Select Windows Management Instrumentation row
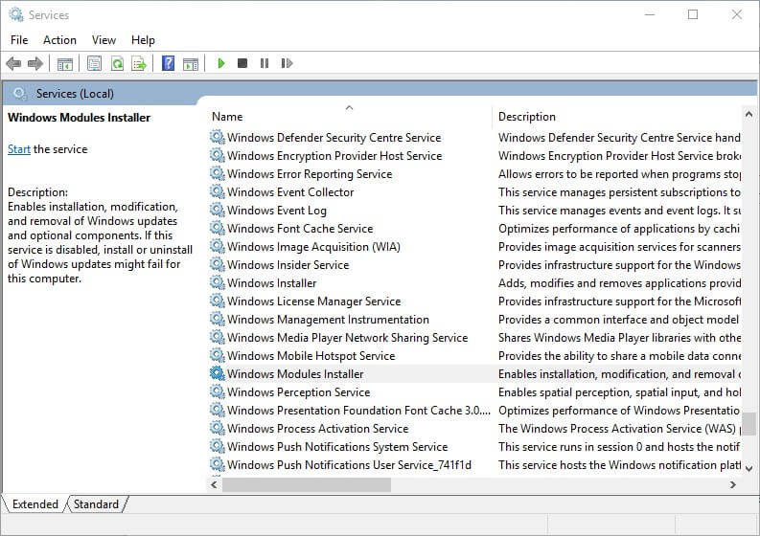 click(328, 319)
